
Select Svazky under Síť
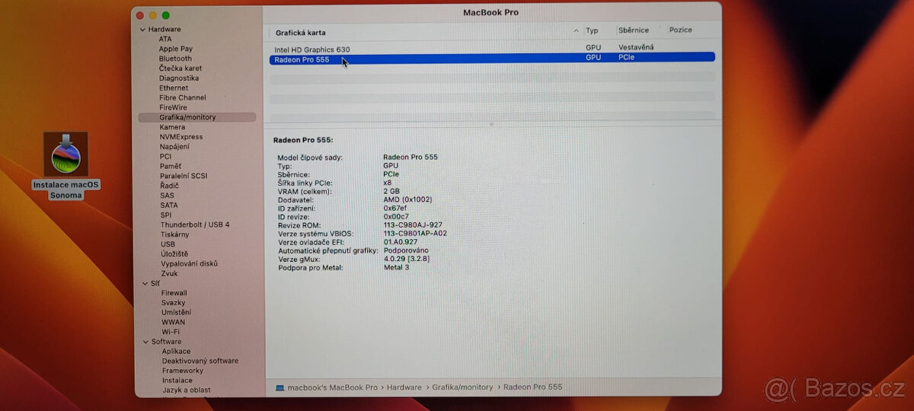pos(173,302)
